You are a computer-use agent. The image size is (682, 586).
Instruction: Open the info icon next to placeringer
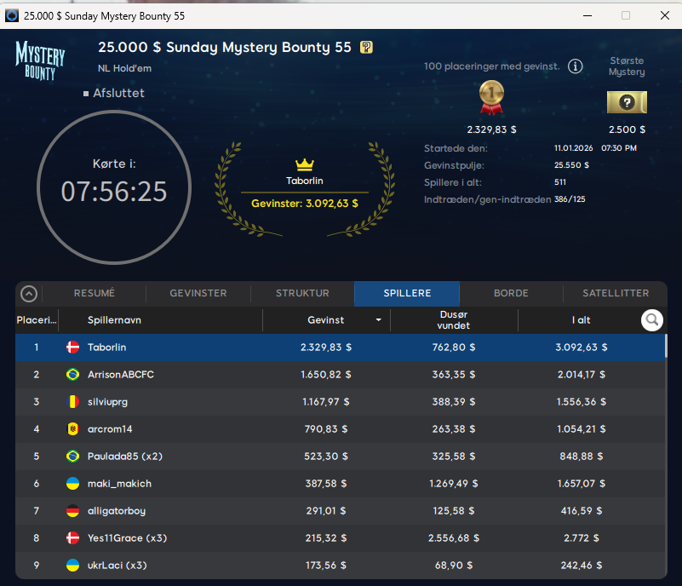click(575, 66)
